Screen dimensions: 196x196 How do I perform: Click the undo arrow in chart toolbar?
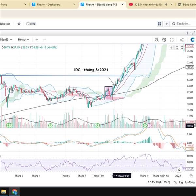pyautogui.click(x=37, y=40)
